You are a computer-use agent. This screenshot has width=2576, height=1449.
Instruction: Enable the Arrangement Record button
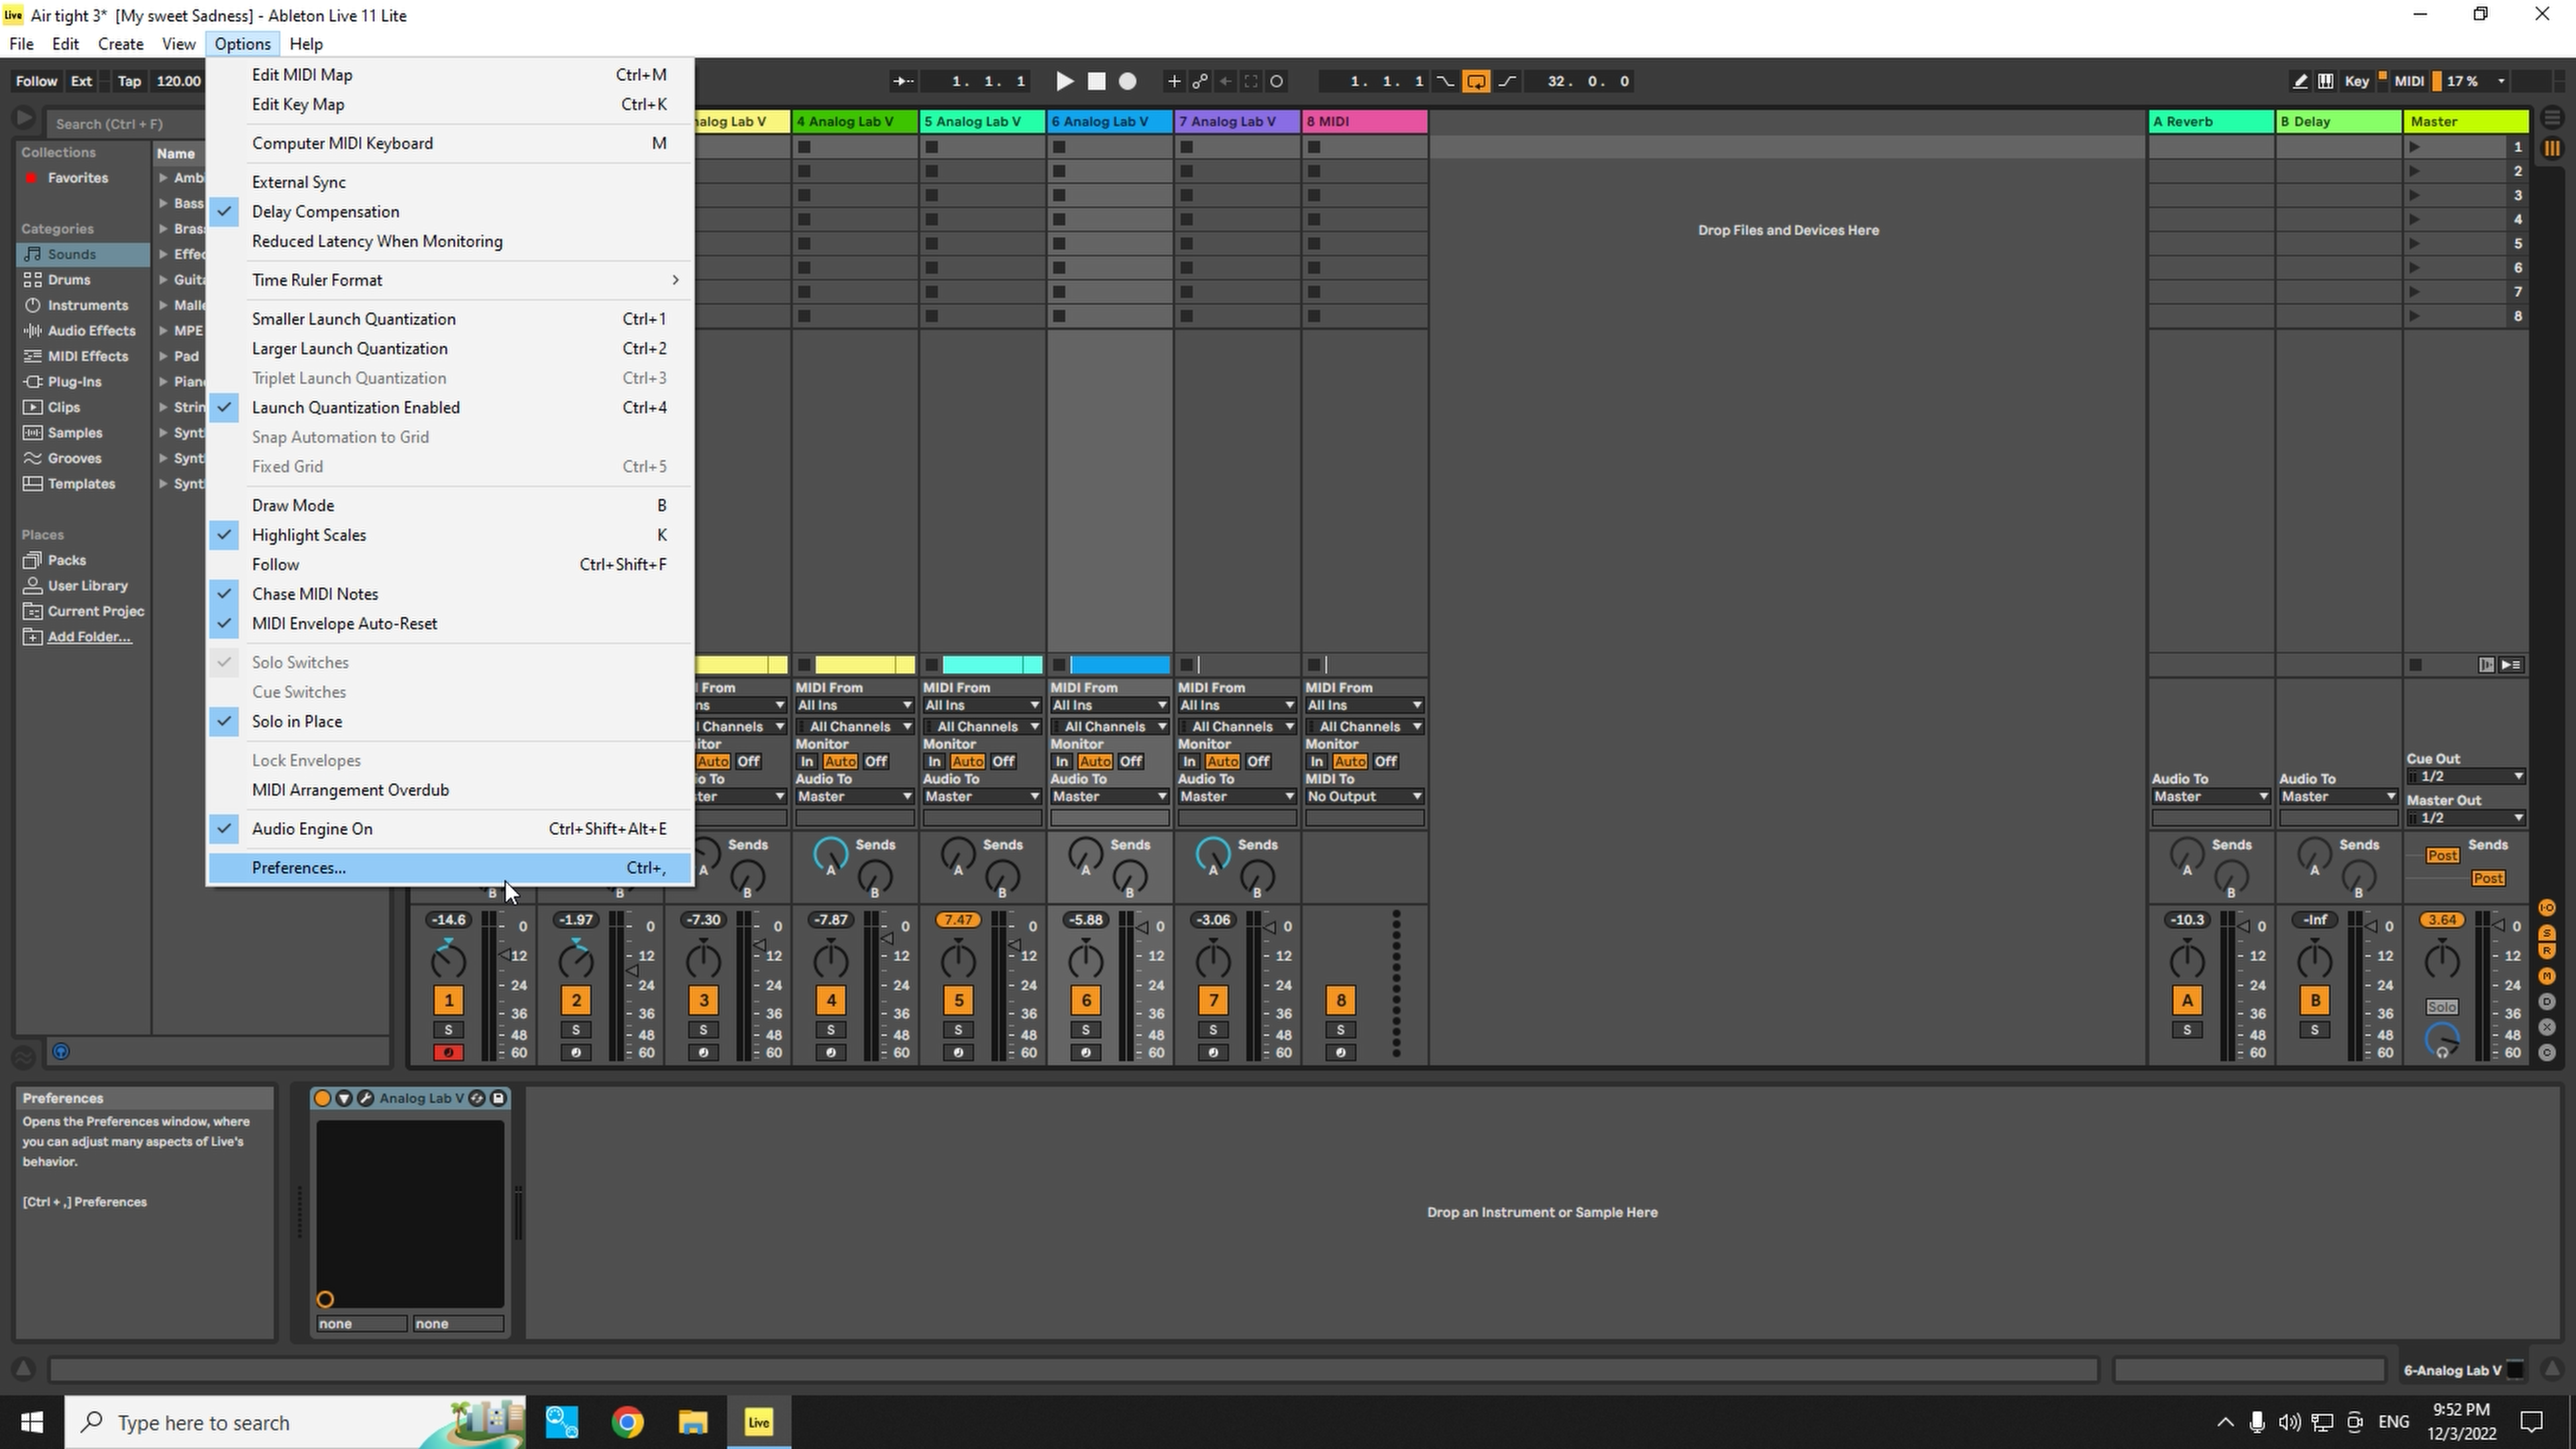(1127, 81)
